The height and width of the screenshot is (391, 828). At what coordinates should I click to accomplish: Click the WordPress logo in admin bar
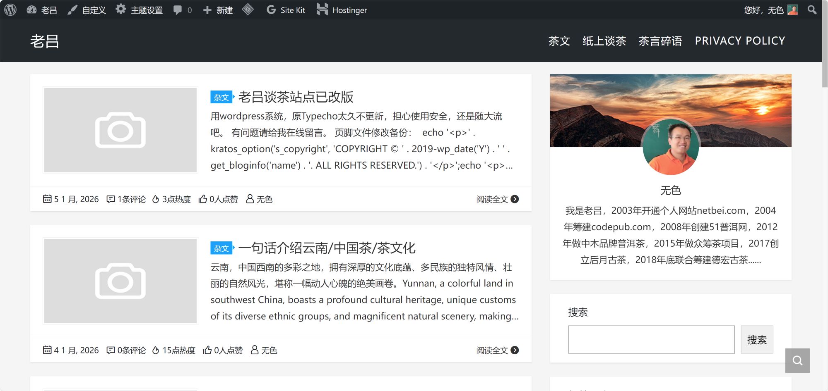10,10
